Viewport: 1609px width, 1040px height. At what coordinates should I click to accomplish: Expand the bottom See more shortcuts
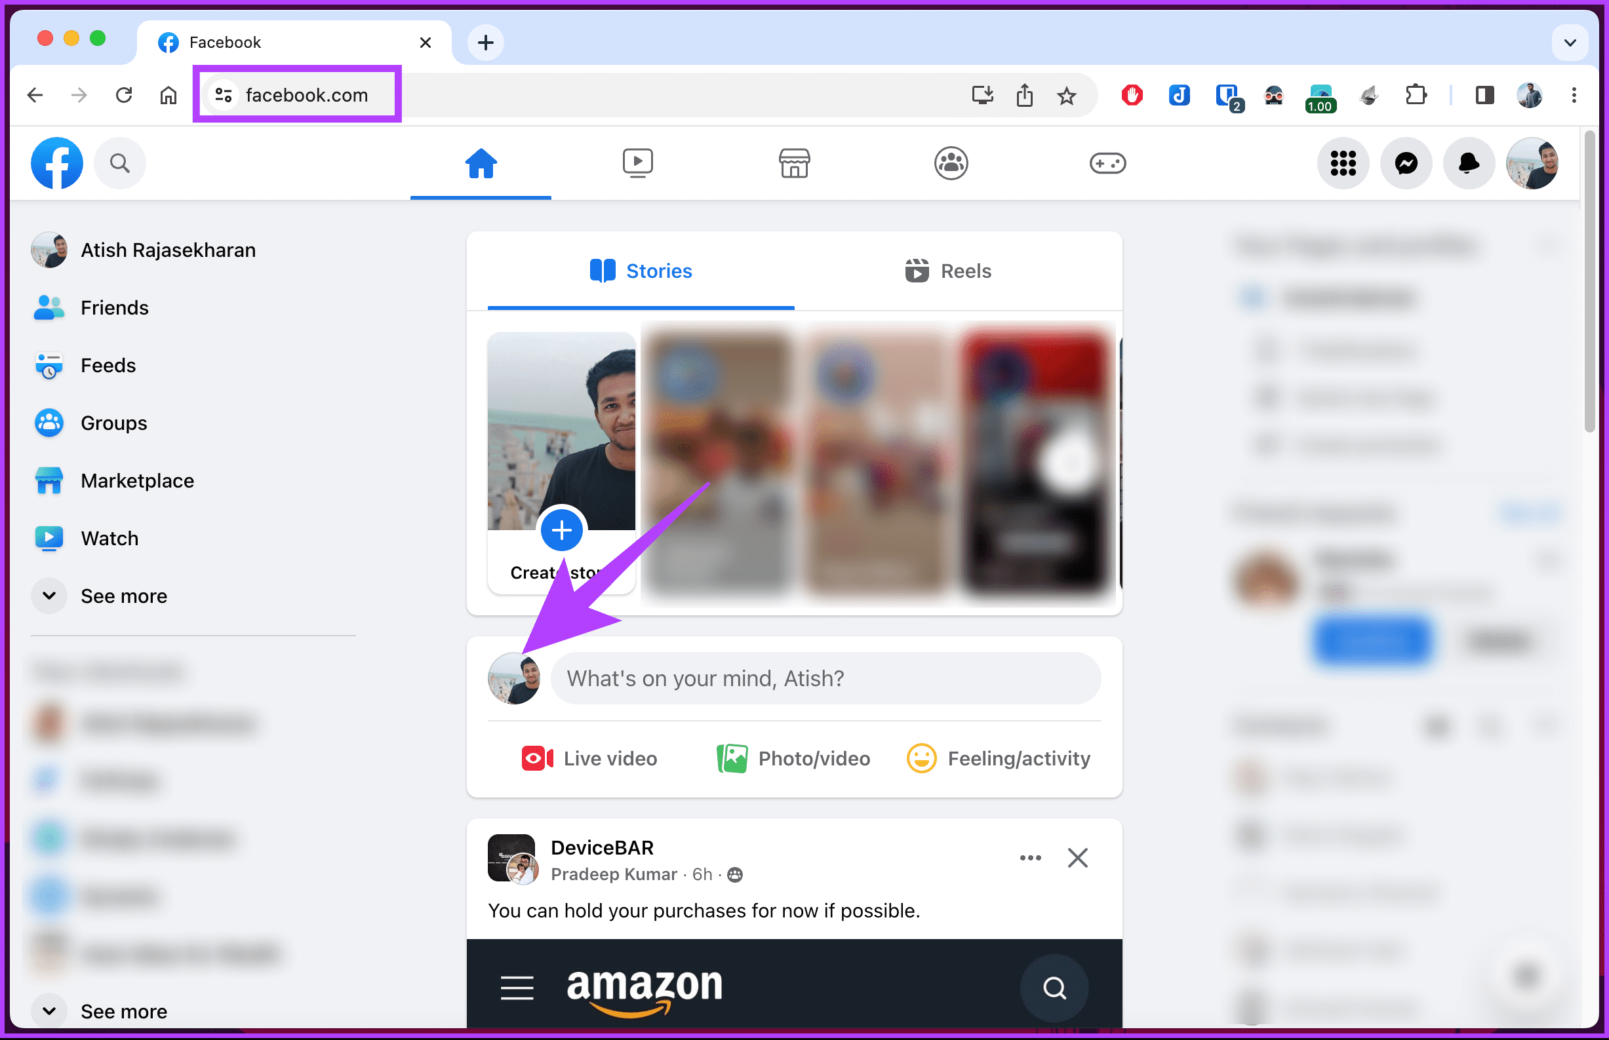(193, 1011)
